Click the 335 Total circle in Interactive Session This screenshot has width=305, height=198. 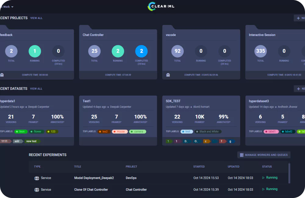pyautogui.click(x=260, y=51)
